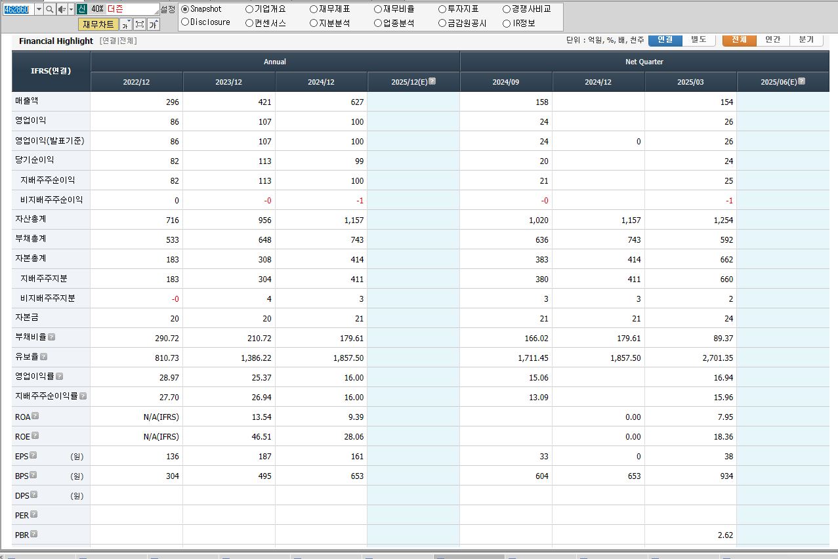Click help icon beside ROE

coord(35,436)
